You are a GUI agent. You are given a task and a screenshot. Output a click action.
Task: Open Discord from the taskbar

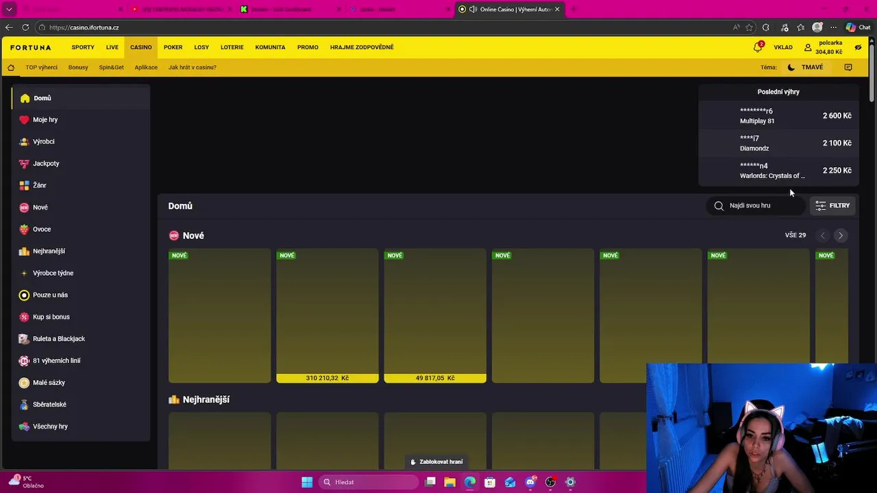(530, 482)
